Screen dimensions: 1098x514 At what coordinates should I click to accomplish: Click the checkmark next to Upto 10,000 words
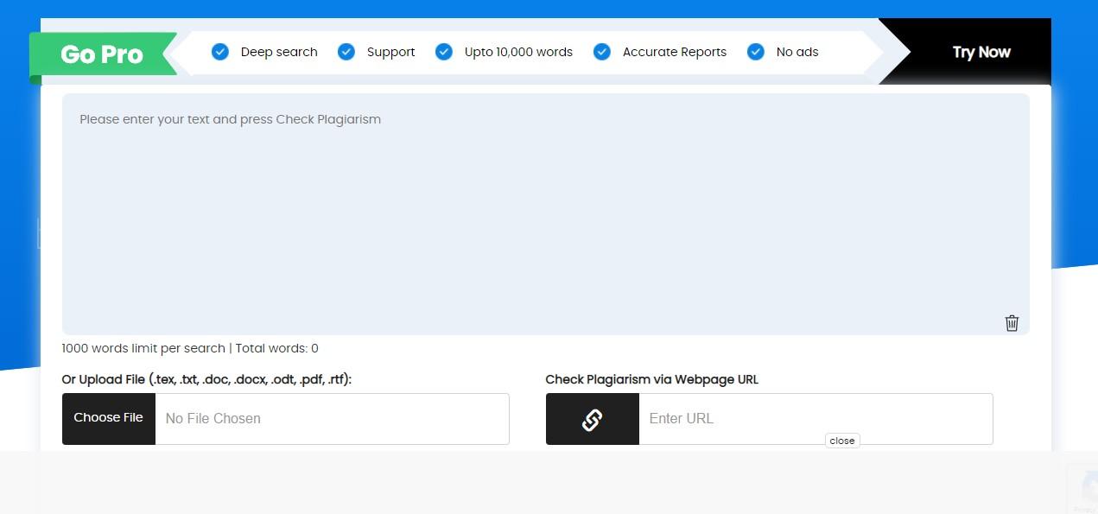pos(444,52)
